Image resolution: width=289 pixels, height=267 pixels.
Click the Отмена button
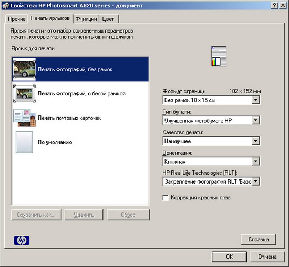tap(267, 257)
